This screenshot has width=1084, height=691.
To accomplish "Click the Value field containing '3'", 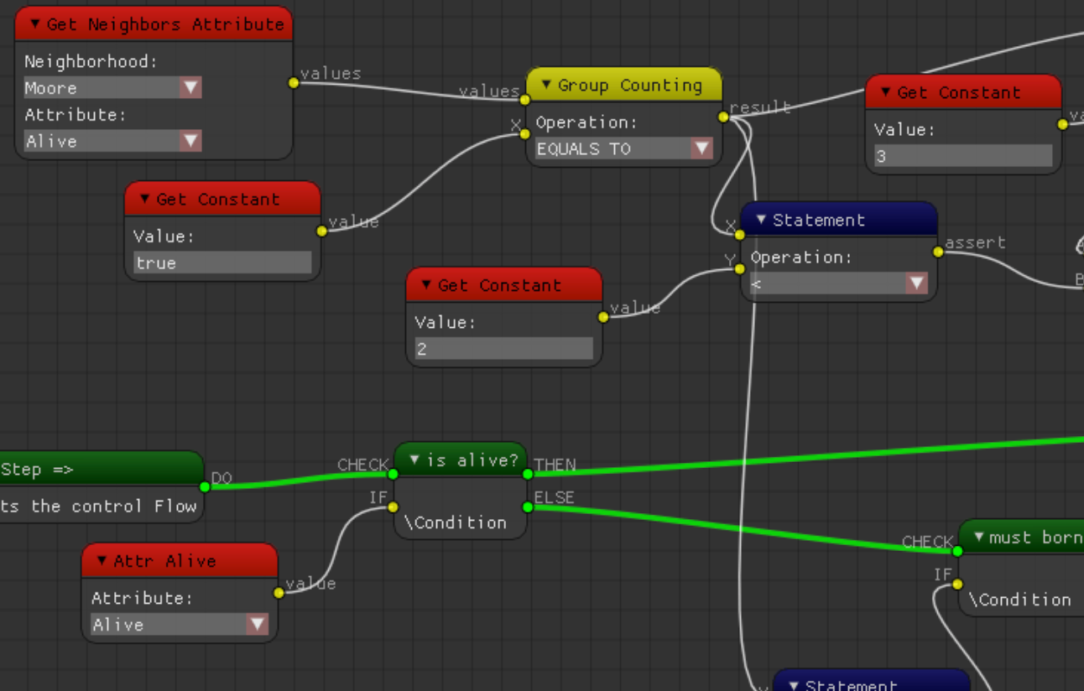I will pos(962,156).
